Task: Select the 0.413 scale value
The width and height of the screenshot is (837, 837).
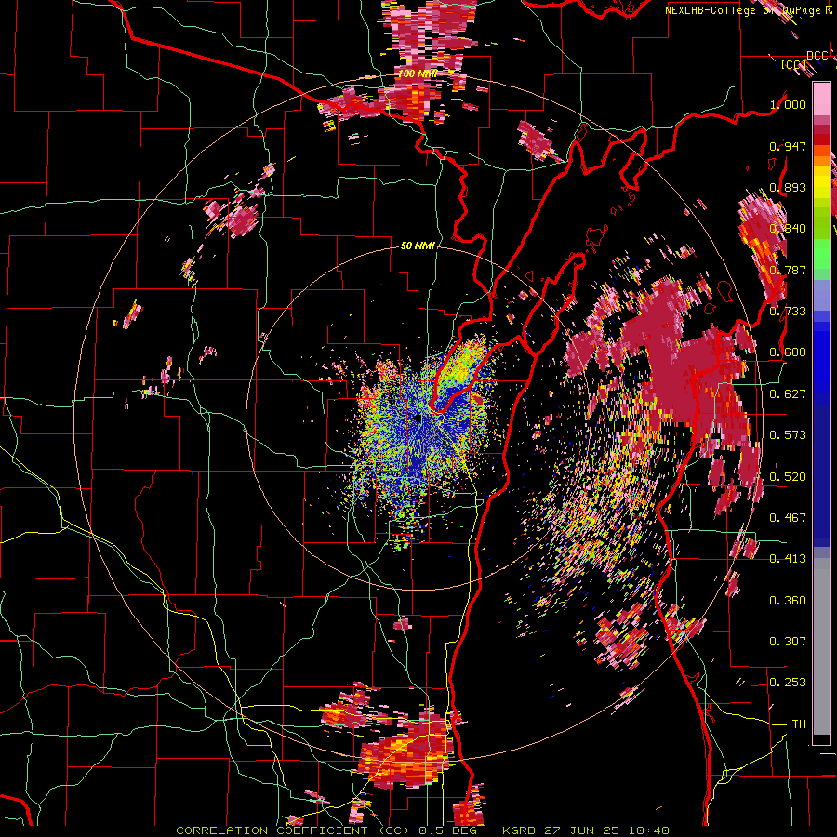Action: coord(788,559)
